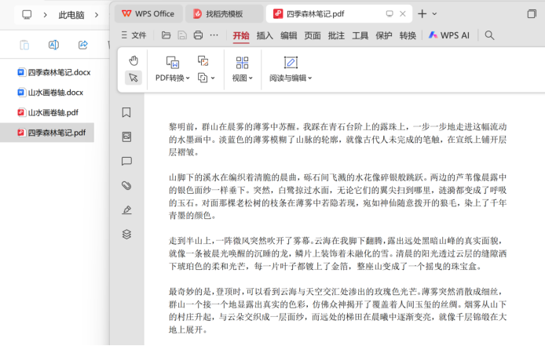
Task: Switch to the 保护 ribbon tab
Action: tap(384, 35)
